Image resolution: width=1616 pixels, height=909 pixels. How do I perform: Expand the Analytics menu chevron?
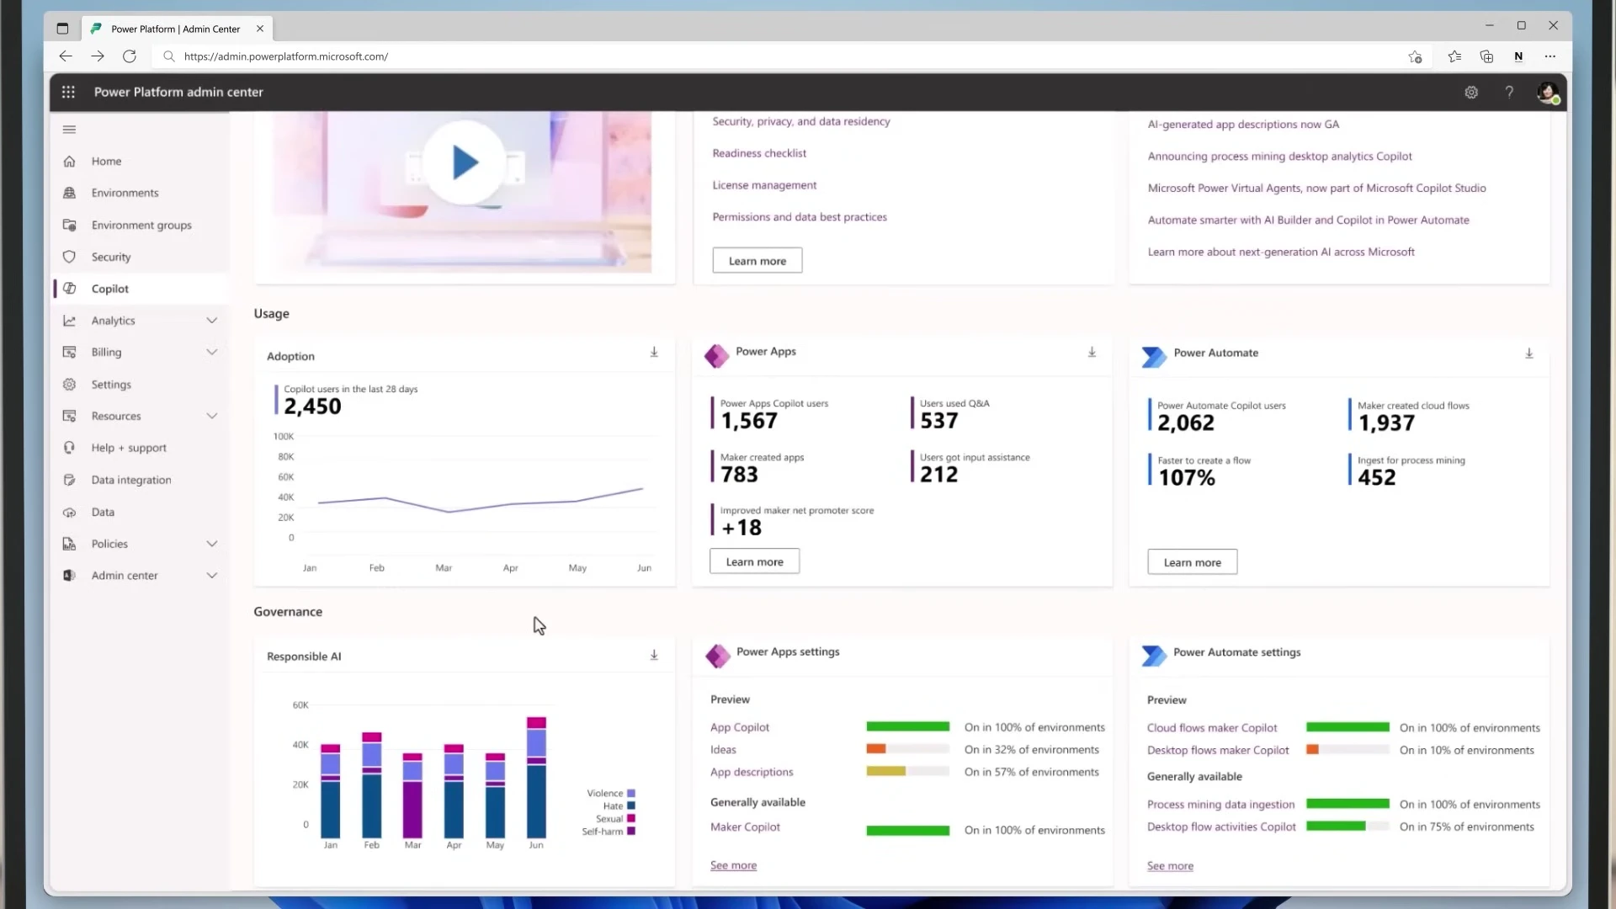[x=212, y=321]
